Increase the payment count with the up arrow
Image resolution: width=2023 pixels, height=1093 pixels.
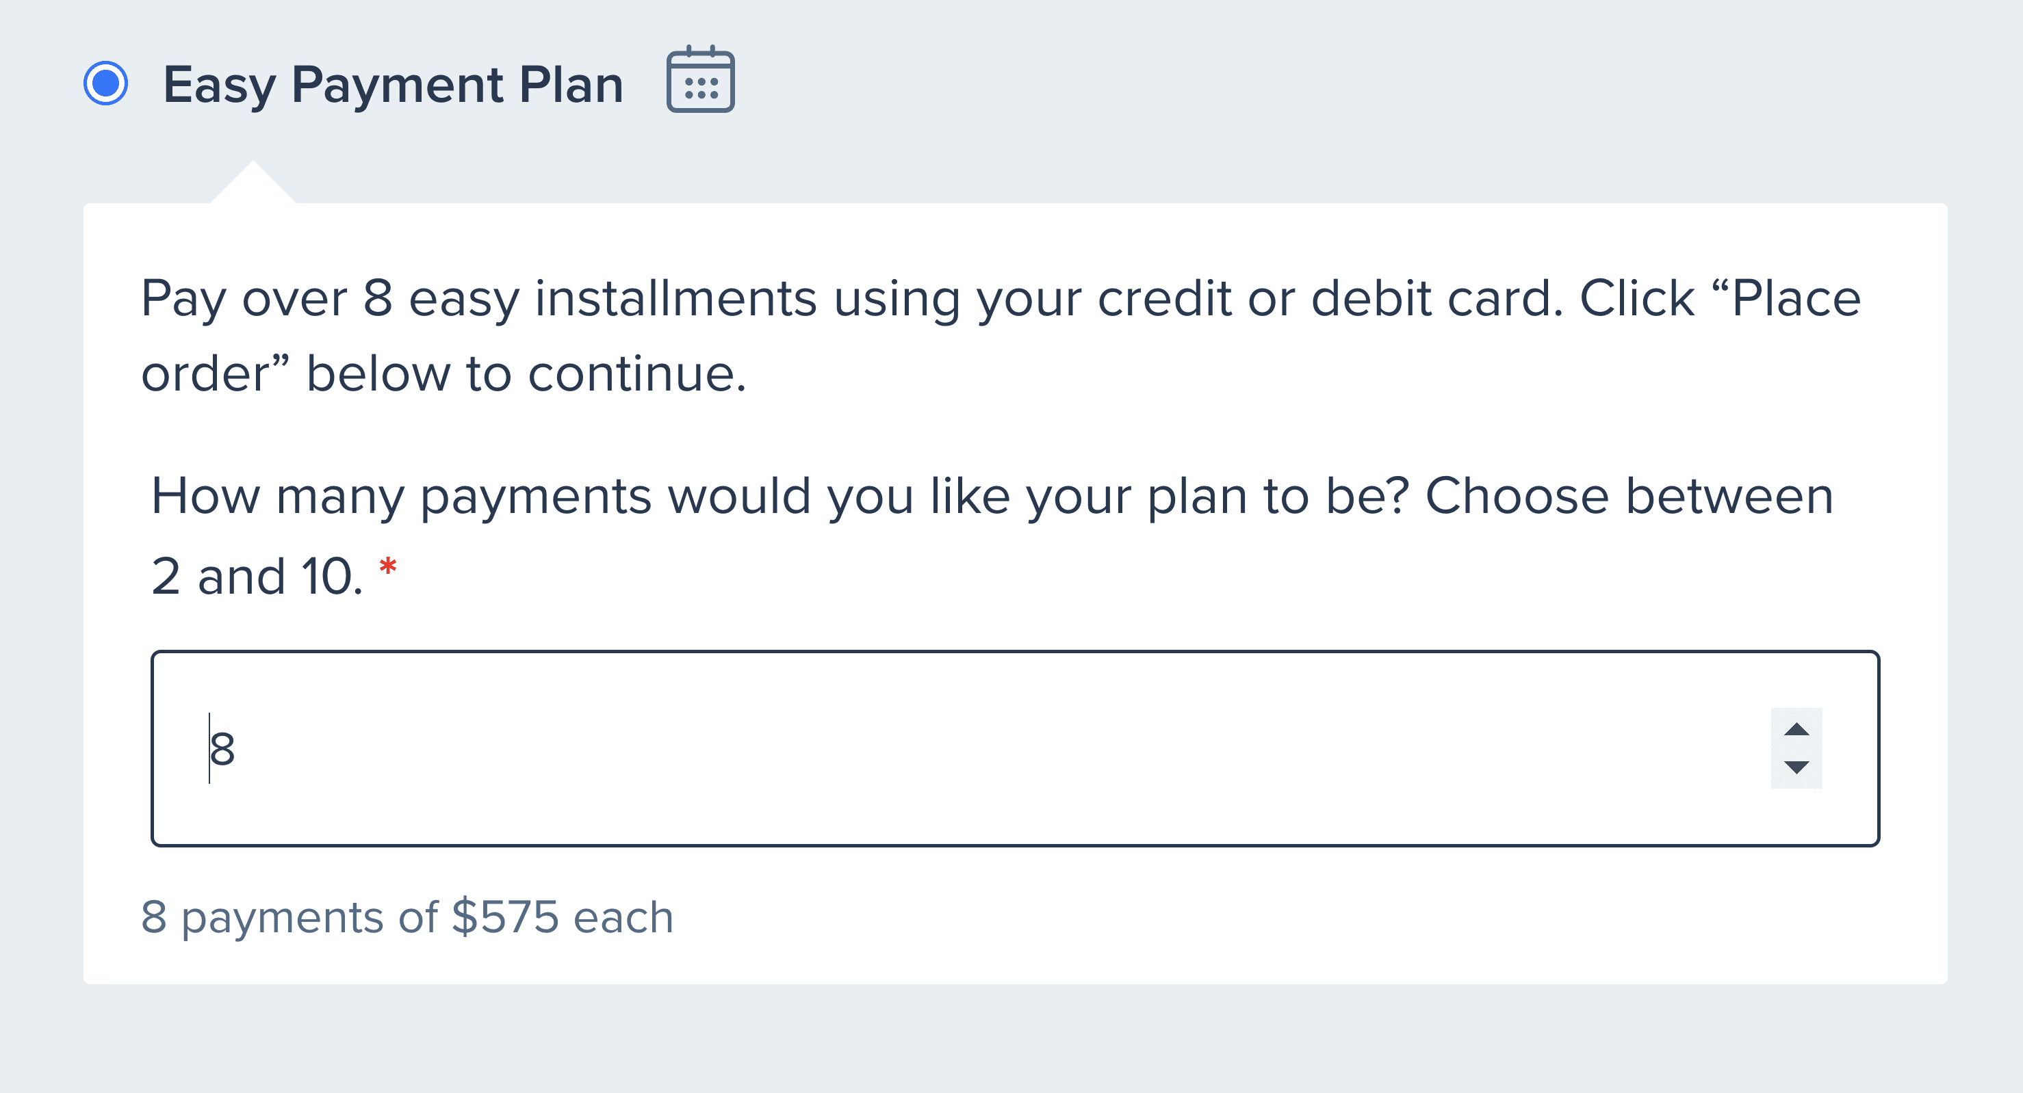[1796, 730]
